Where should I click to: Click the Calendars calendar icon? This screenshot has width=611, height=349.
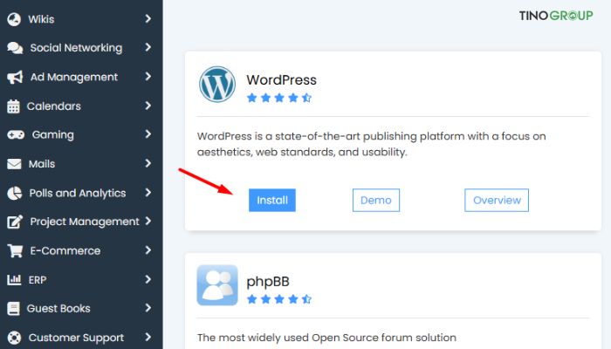click(13, 106)
